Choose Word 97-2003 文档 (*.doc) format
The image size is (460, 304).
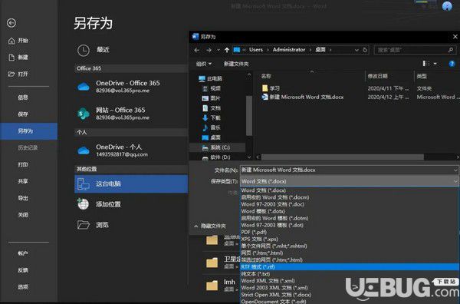[x=272, y=204]
